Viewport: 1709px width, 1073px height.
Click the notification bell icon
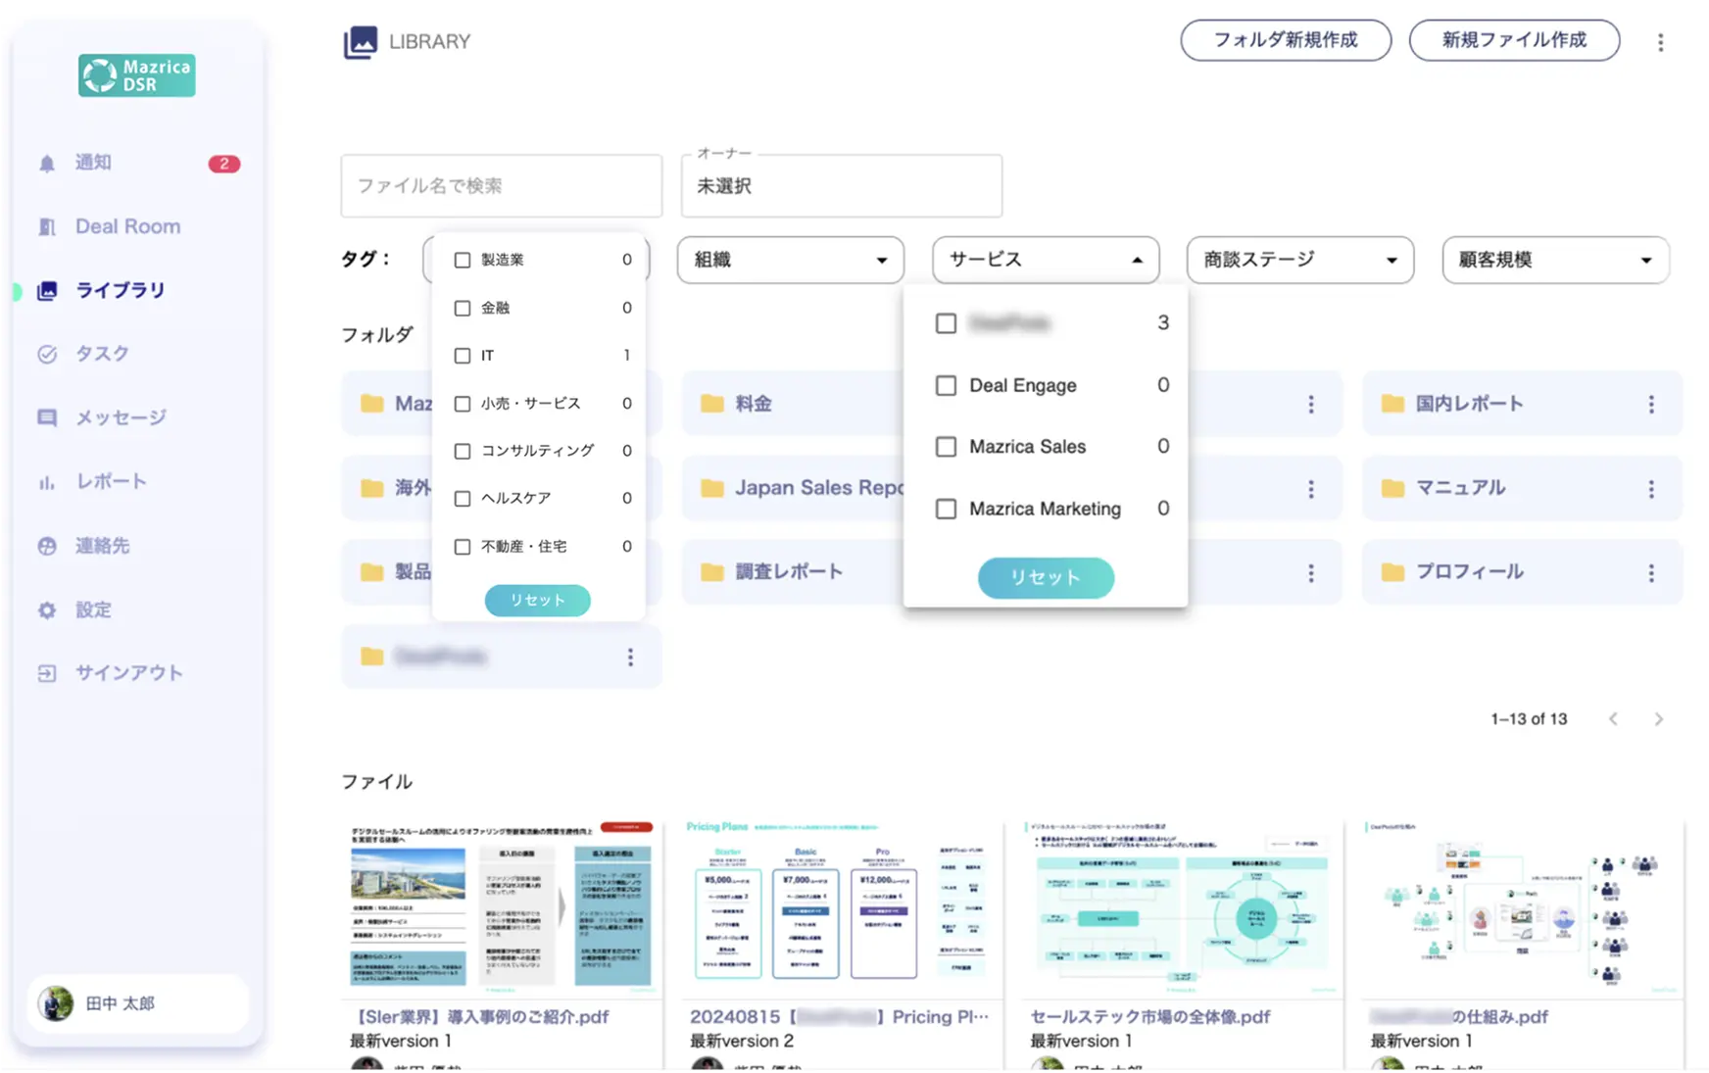47,164
